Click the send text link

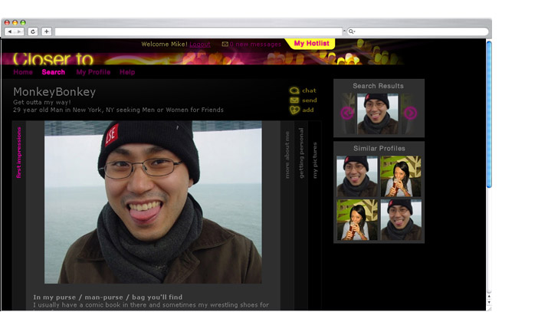(310, 100)
